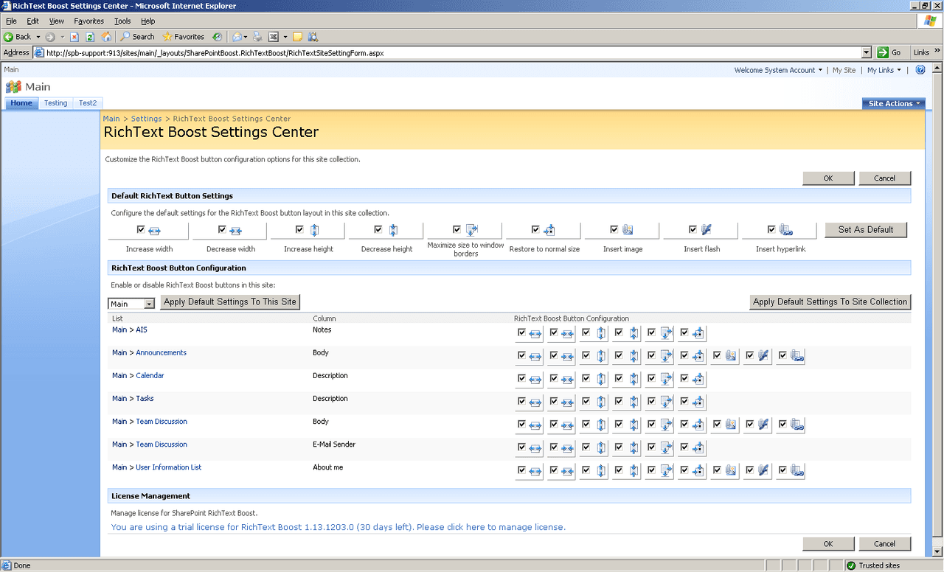This screenshot has width=944, height=572.
Task: Toggle the default Insert image checkbox
Action: [x=614, y=229]
